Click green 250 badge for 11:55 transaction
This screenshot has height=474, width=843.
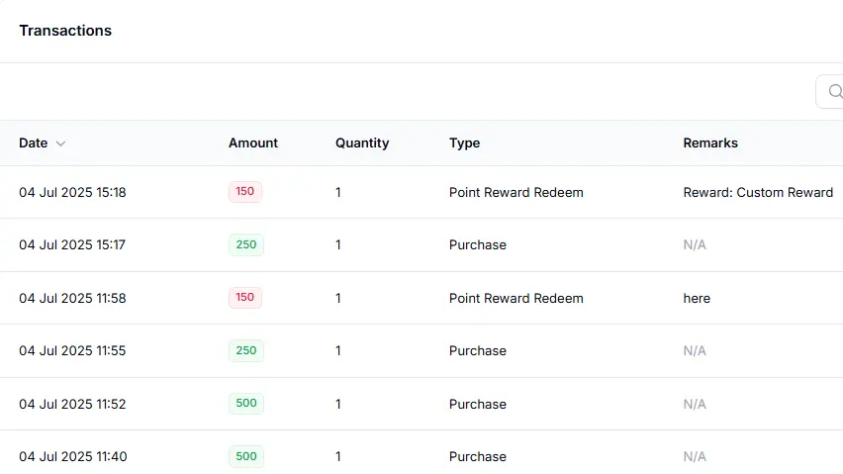point(246,350)
